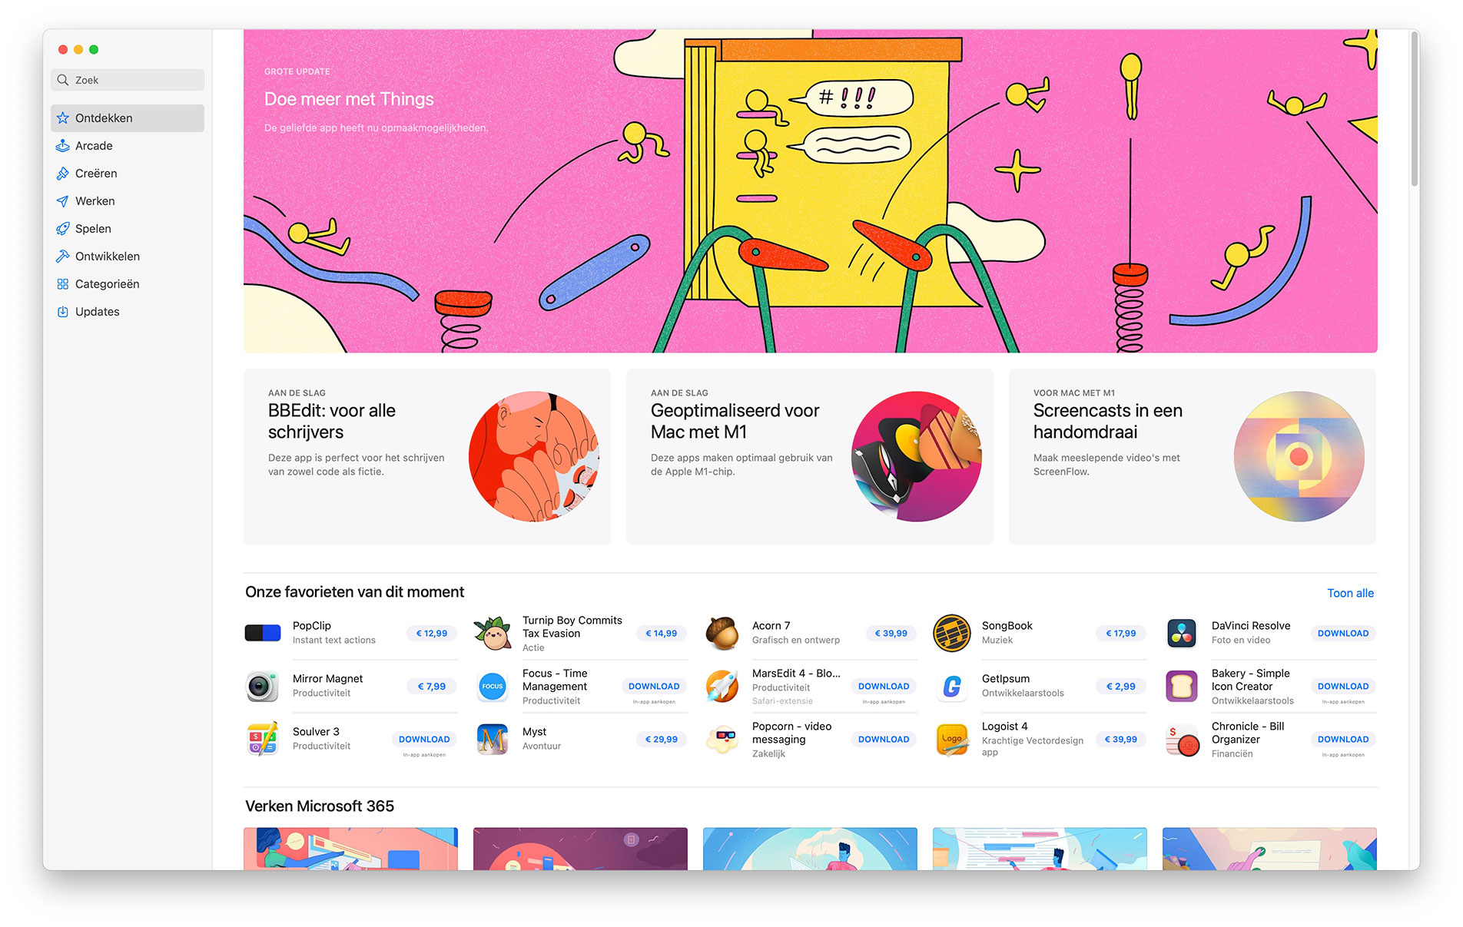Download Popcorn - video messaging
The height and width of the screenshot is (927, 1463).
tap(884, 740)
